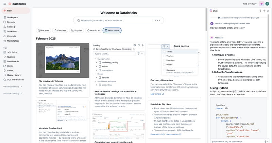
Task: Check the Volumes filter checkbox
Action: tap(164, 56)
